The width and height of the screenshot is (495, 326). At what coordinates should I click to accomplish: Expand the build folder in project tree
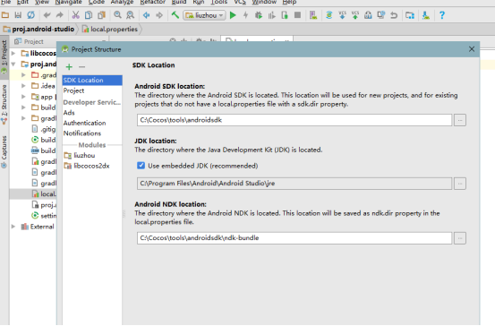[23, 107]
